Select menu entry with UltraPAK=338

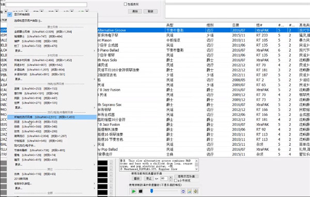click(x=52, y=41)
